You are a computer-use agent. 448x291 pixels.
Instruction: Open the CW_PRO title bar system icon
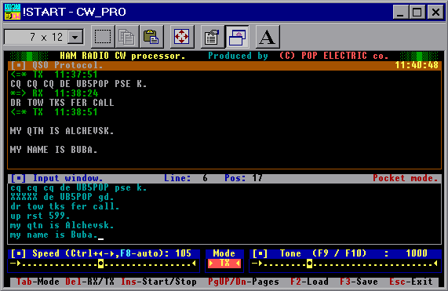13,12
